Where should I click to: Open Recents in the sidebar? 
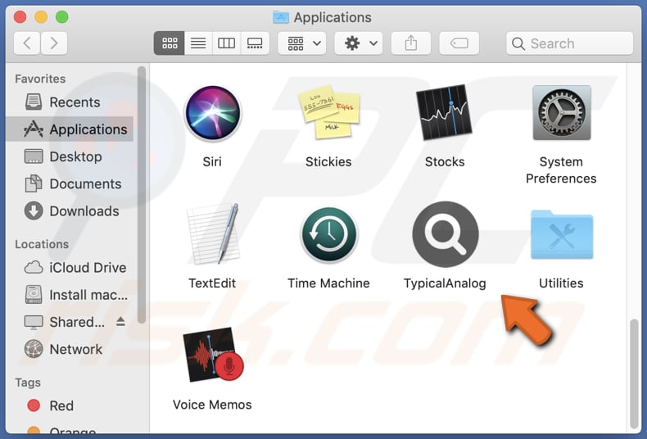(70, 102)
